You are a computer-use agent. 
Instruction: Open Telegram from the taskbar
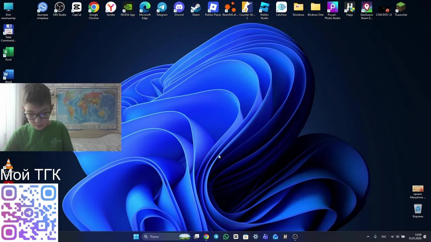coord(216,237)
